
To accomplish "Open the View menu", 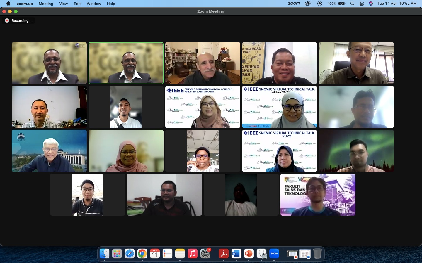I will tap(63, 4).
